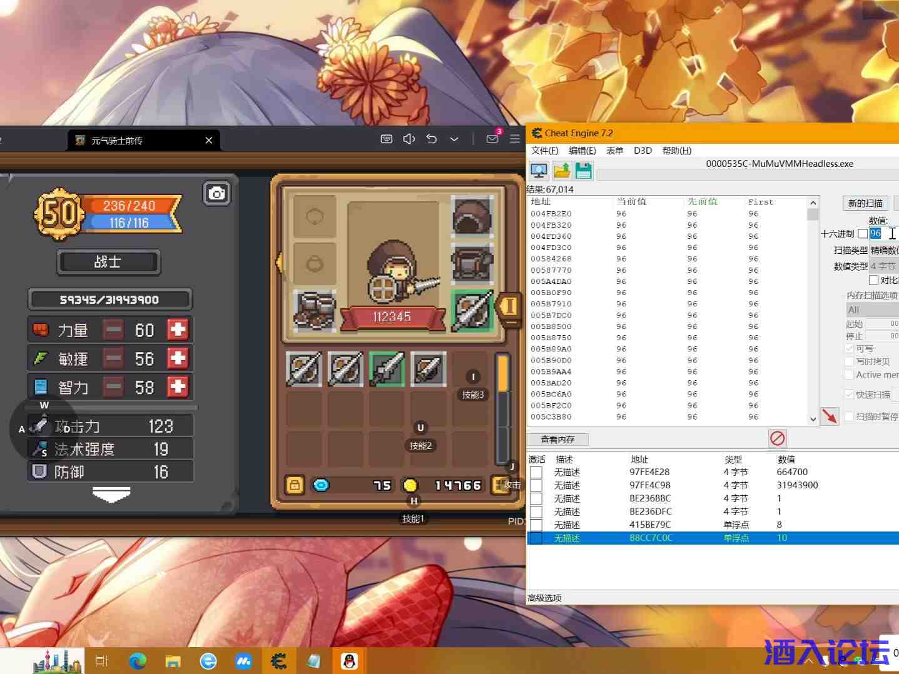
Task: Activate the entry at address 97FE4E28
Action: pyautogui.click(x=536, y=472)
